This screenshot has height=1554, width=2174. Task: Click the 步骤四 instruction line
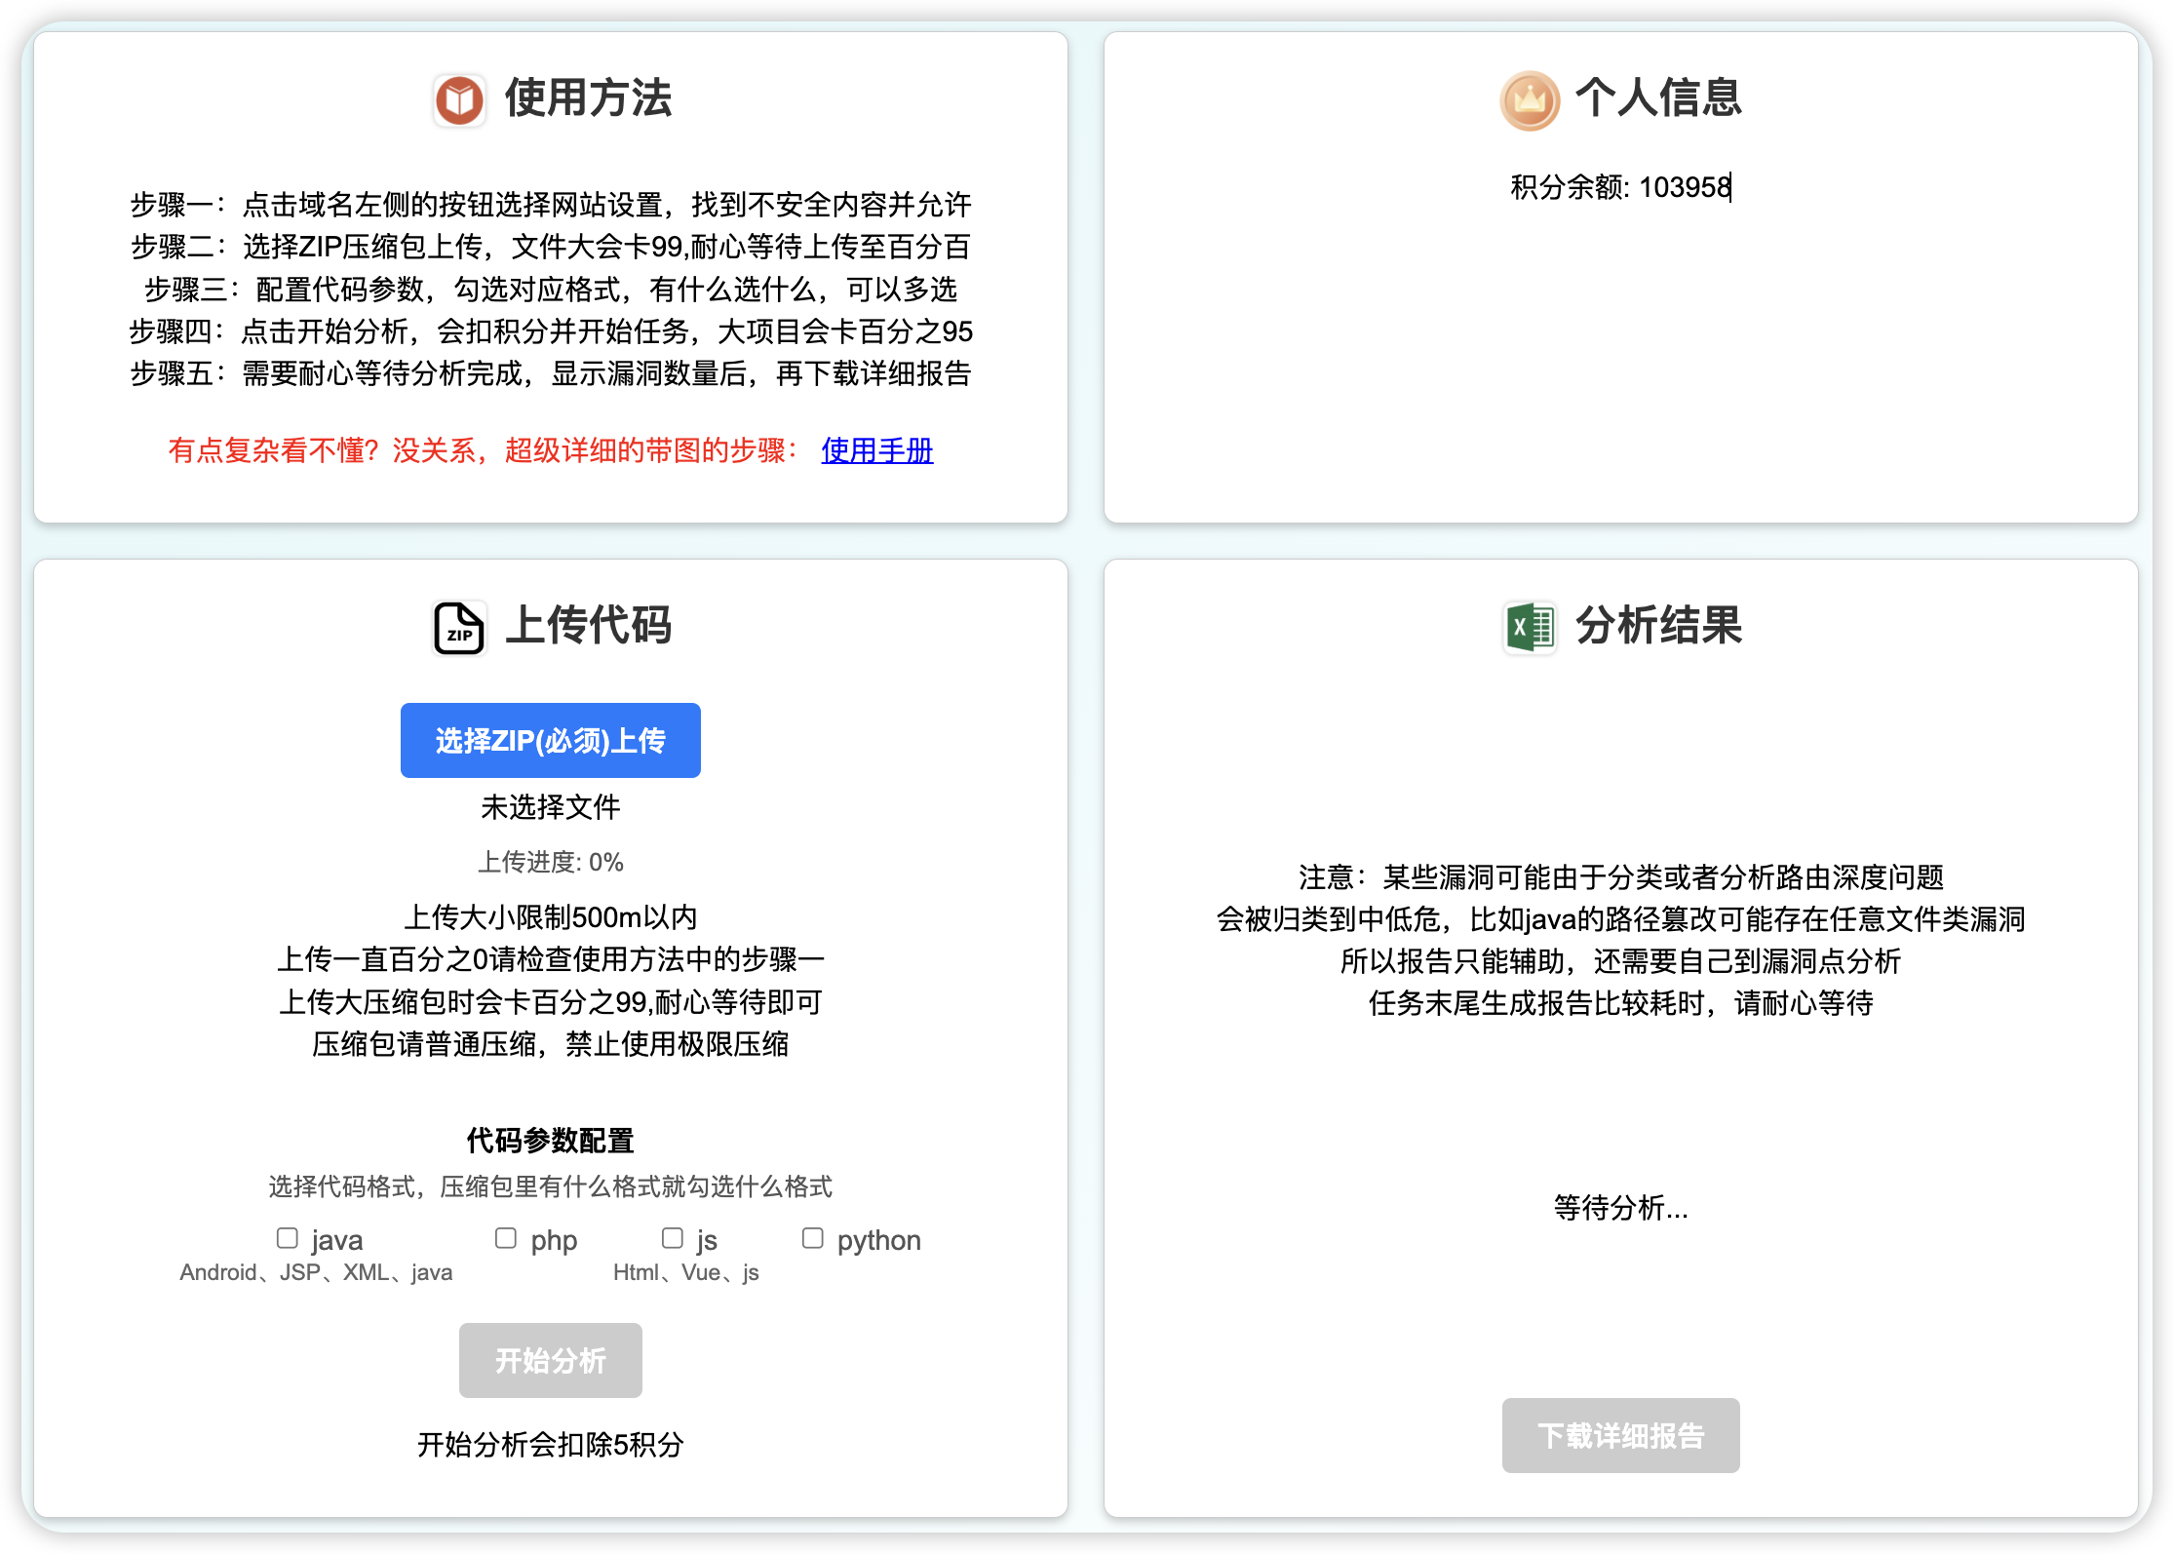(551, 331)
